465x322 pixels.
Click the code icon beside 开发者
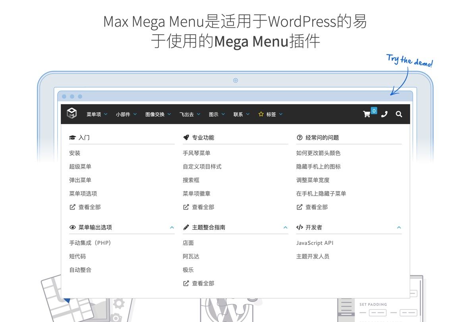pyautogui.click(x=299, y=227)
